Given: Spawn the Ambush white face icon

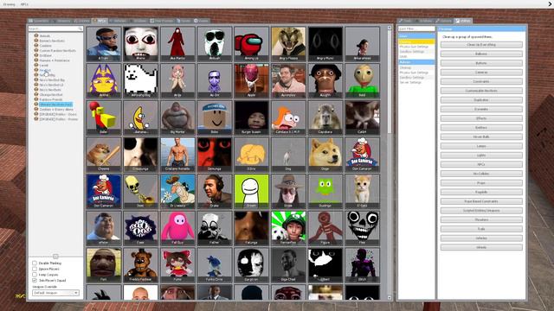Looking at the screenshot, I should point(215,44).
